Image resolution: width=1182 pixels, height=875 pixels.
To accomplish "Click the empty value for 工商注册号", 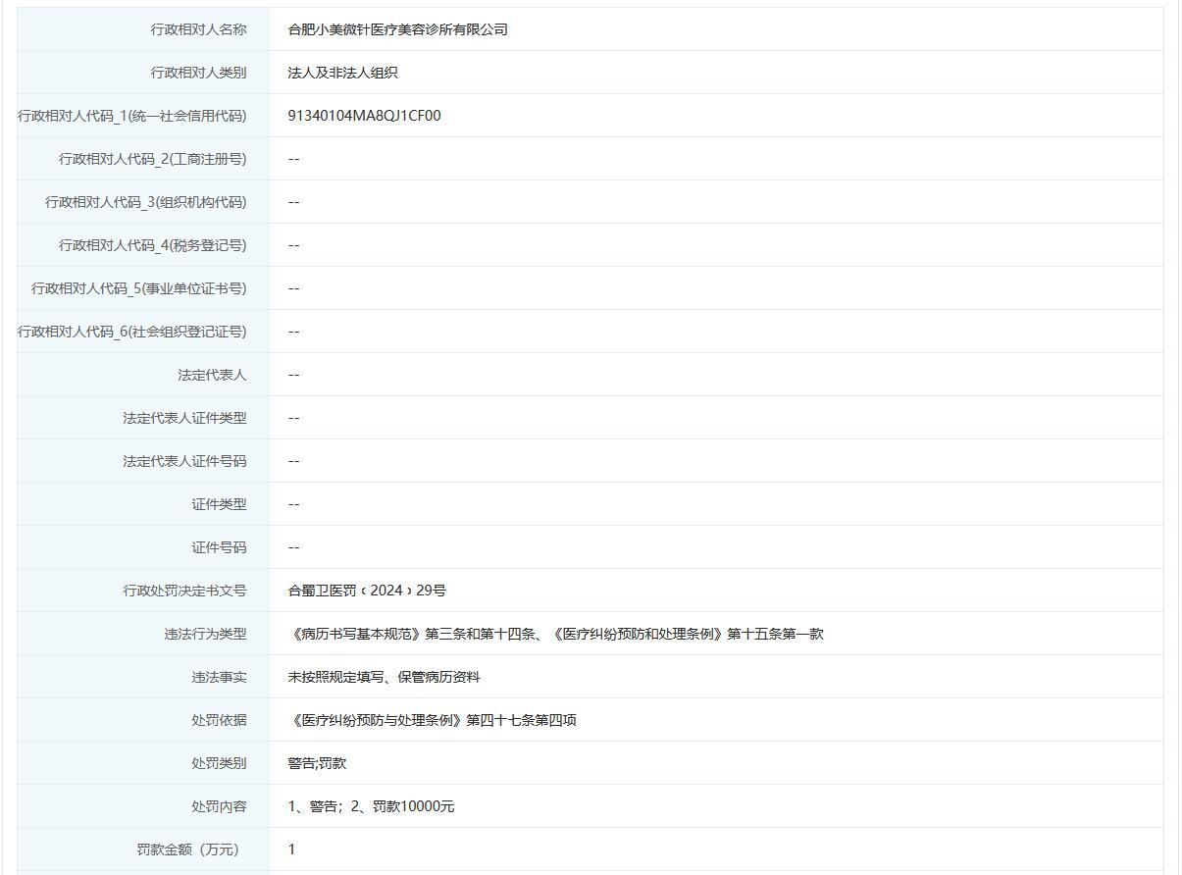I will click(x=293, y=159).
